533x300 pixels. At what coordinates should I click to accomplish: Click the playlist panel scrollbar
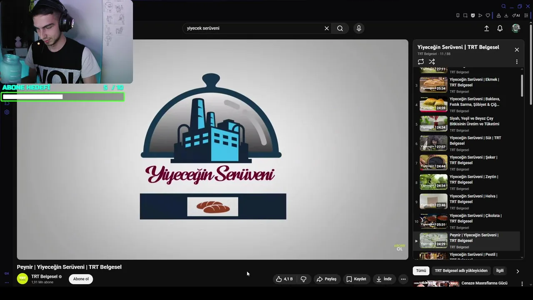pyautogui.click(x=522, y=85)
